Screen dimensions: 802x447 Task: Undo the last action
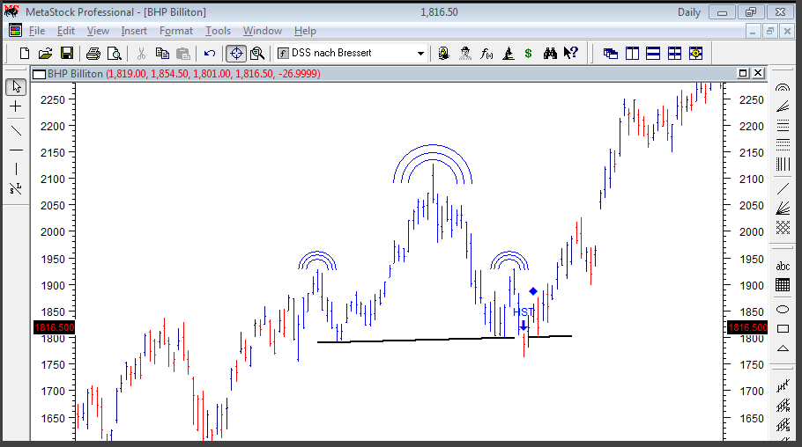pos(210,53)
